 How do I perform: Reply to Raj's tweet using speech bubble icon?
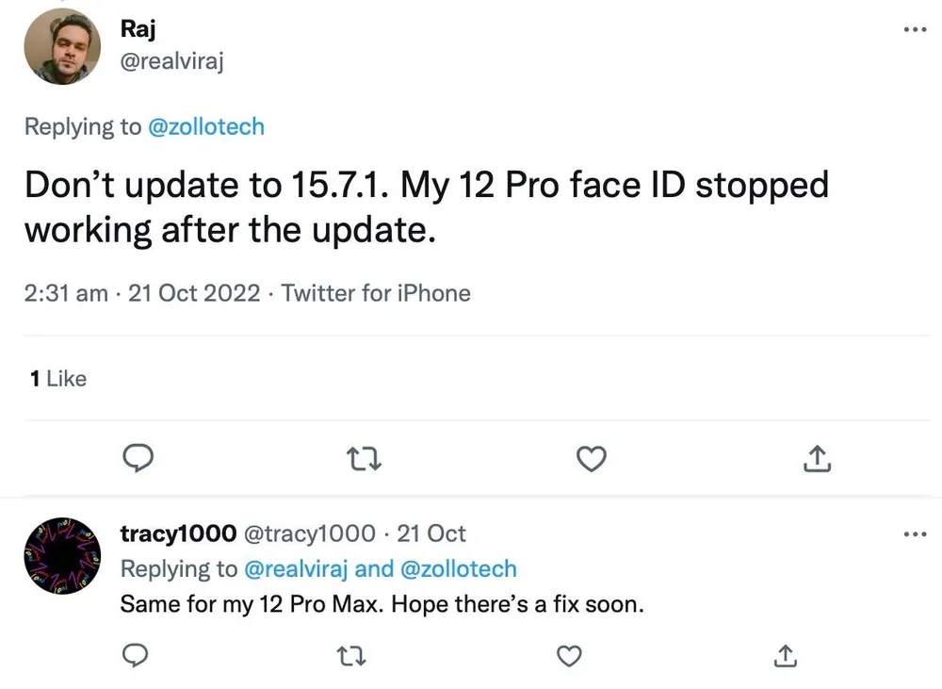point(138,459)
